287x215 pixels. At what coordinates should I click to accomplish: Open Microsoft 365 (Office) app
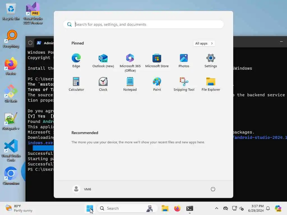[130, 63]
